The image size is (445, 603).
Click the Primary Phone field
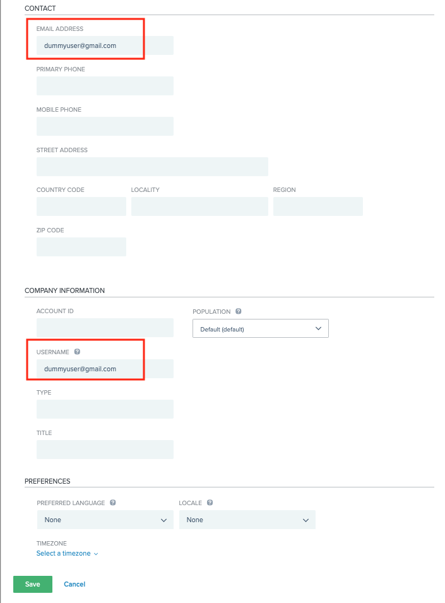coord(105,85)
